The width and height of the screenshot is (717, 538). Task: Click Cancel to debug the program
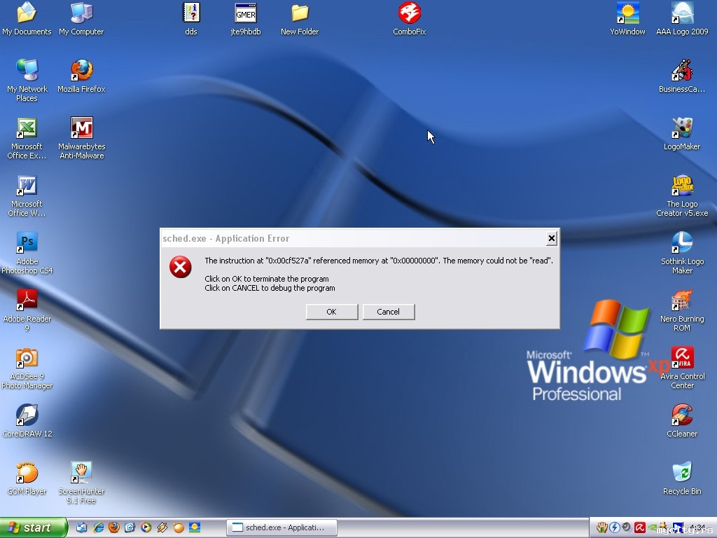(x=388, y=312)
